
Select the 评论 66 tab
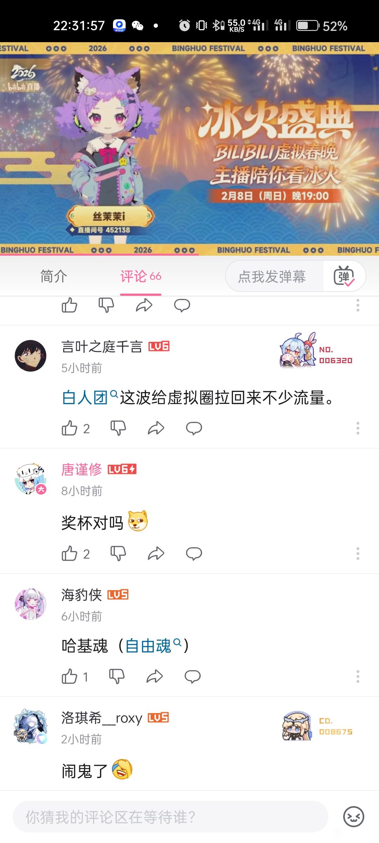point(141,276)
